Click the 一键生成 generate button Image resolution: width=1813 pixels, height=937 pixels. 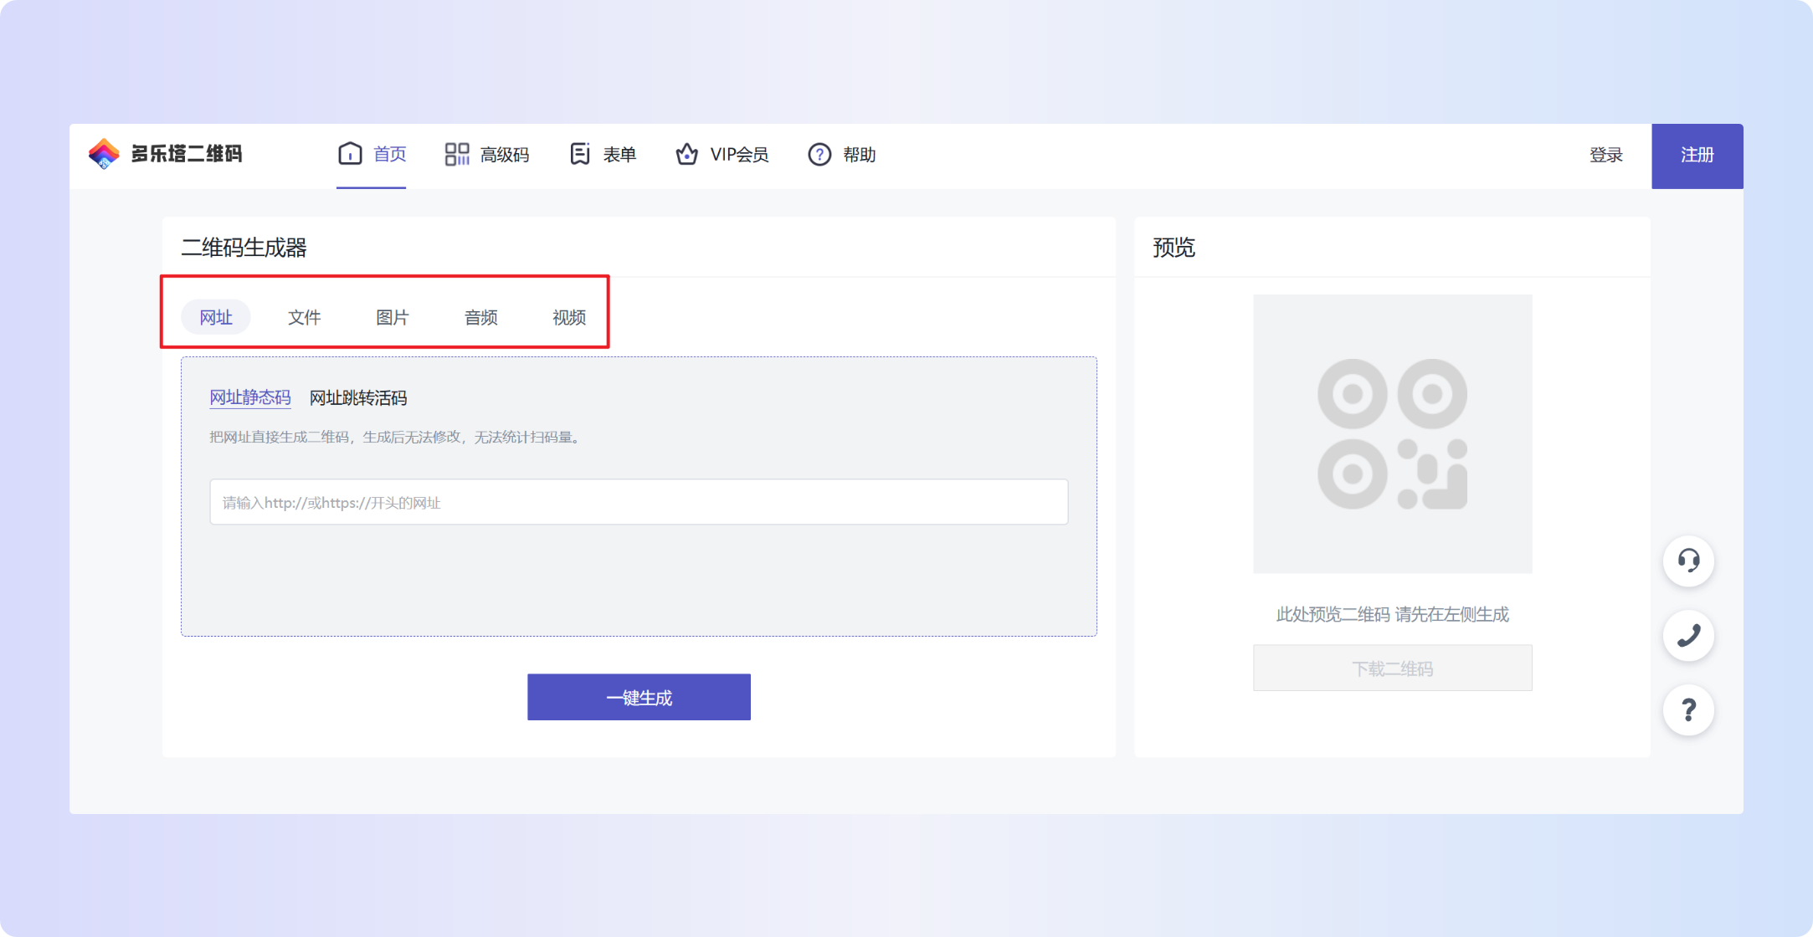click(639, 697)
